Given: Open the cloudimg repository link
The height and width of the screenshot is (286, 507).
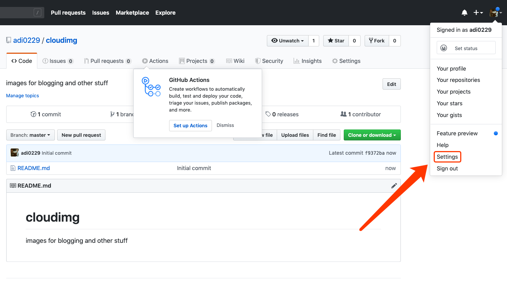Looking at the screenshot, I should tap(61, 40).
